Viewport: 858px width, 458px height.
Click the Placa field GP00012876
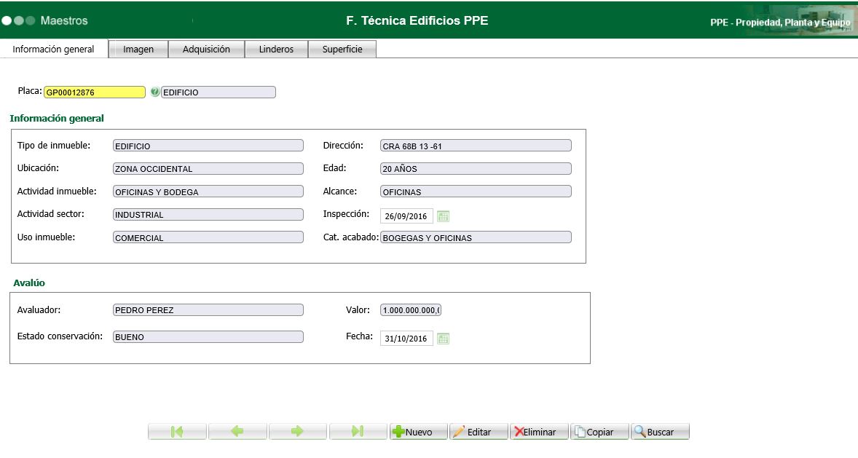click(95, 92)
